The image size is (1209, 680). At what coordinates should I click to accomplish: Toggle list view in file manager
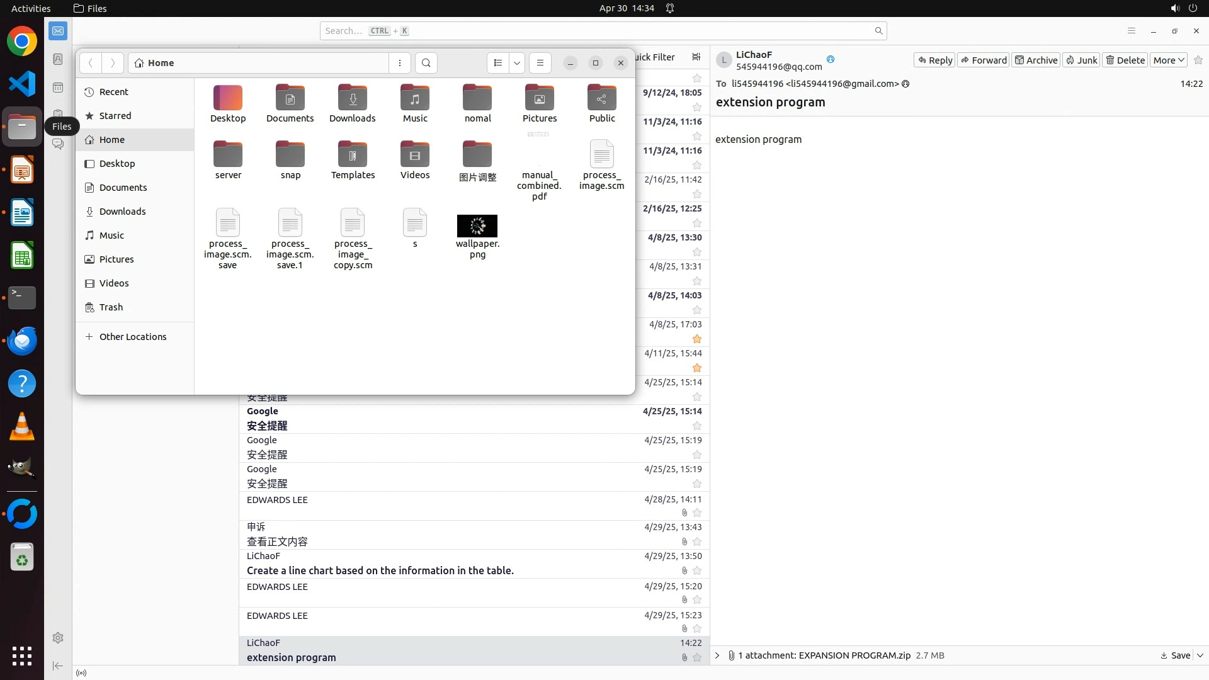[498, 63]
